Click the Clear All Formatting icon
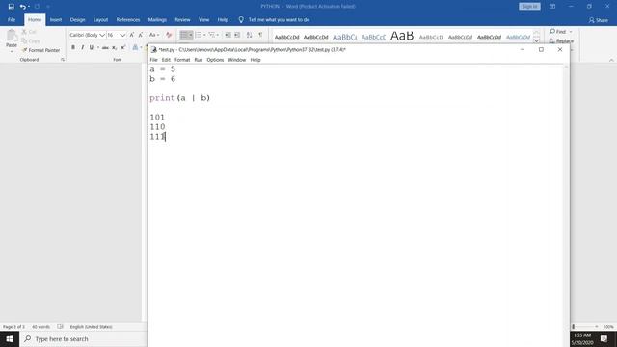Image resolution: width=617 pixels, height=347 pixels. pos(169,35)
